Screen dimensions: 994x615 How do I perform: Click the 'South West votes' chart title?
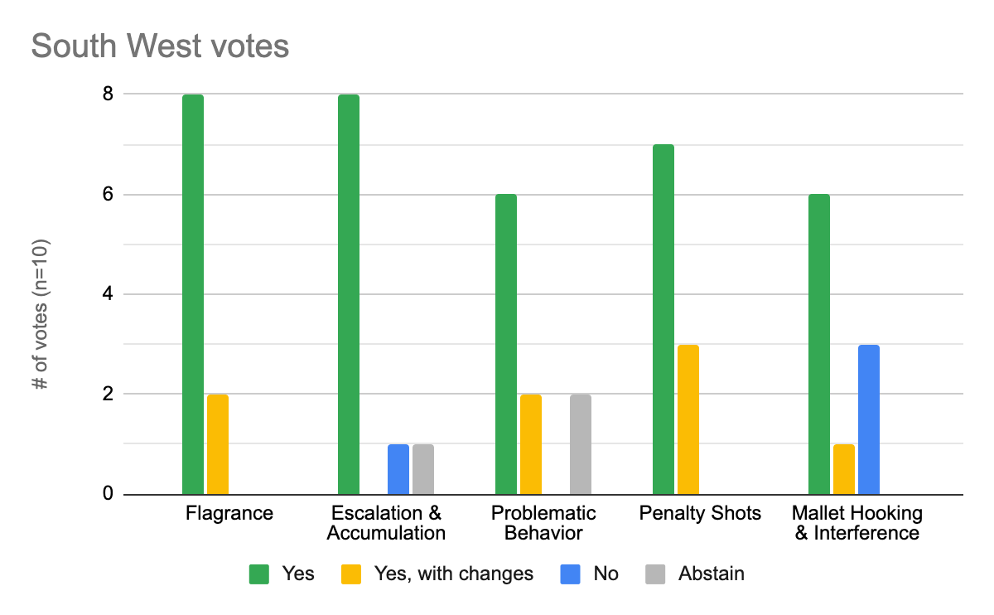point(160,46)
